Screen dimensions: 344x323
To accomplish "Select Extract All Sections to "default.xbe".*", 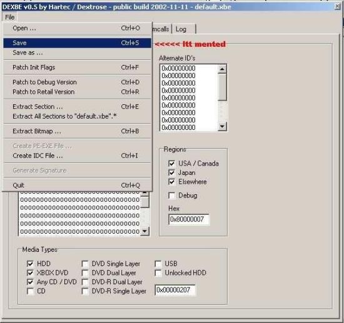I will (77, 116).
